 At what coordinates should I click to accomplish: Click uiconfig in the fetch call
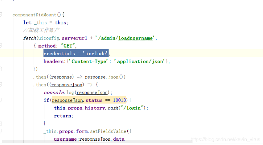(49, 38)
